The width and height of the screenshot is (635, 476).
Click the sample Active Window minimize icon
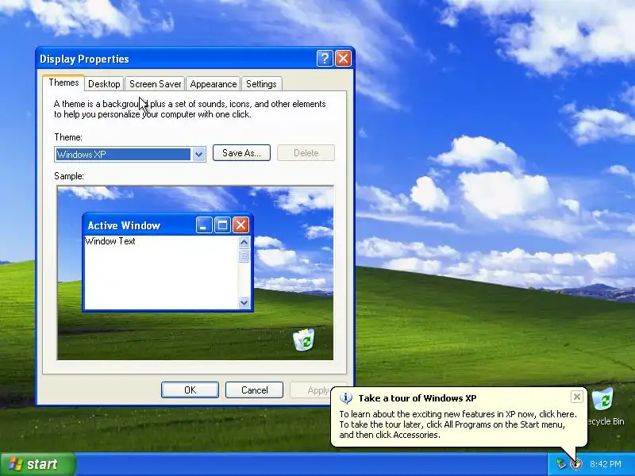click(x=204, y=225)
